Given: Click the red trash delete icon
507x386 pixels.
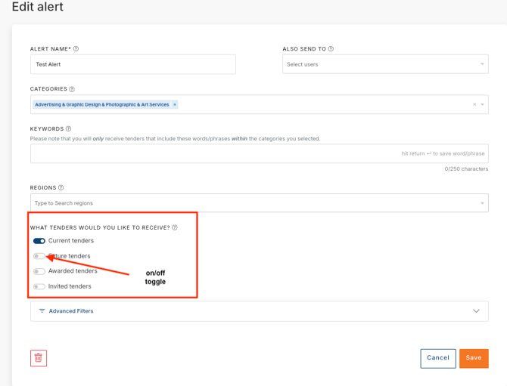Looking at the screenshot, I should coord(39,357).
